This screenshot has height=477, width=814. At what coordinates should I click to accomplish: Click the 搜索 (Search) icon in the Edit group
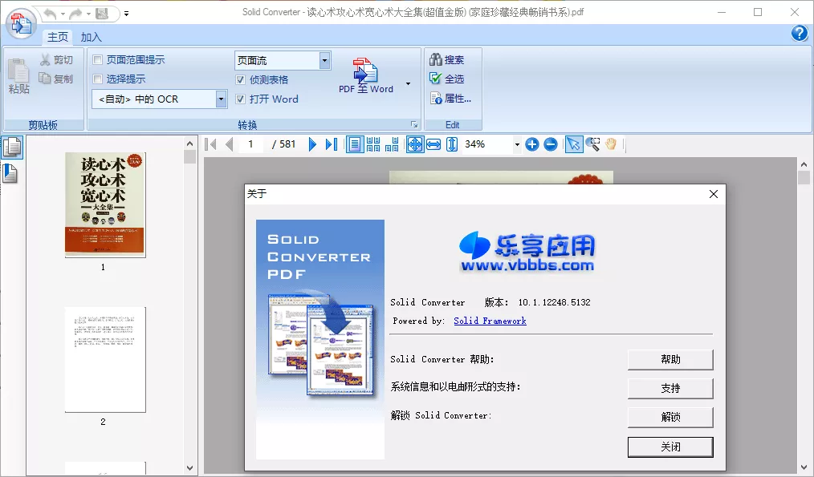(x=450, y=59)
